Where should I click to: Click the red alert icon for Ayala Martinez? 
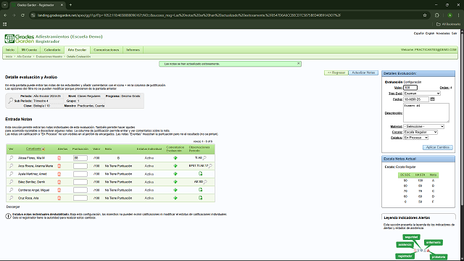pyautogui.click(x=59, y=174)
